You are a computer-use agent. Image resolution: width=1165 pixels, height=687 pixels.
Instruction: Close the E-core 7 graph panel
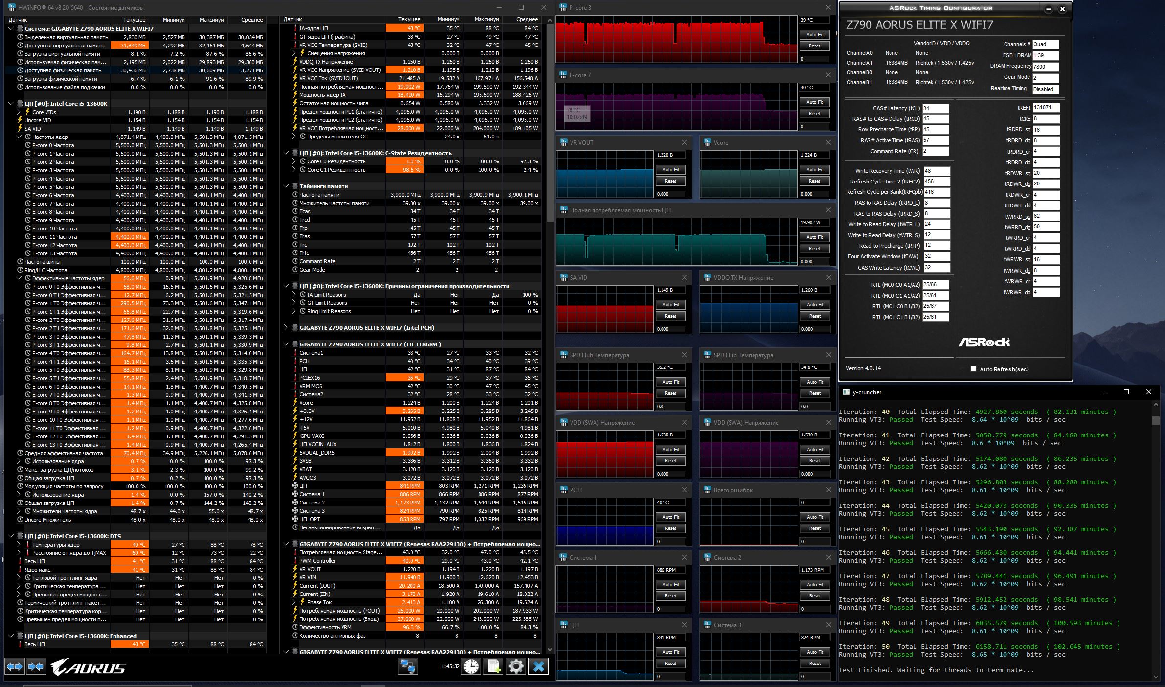pos(828,75)
